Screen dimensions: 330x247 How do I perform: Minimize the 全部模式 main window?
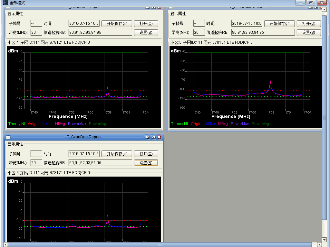[x=300, y=3]
